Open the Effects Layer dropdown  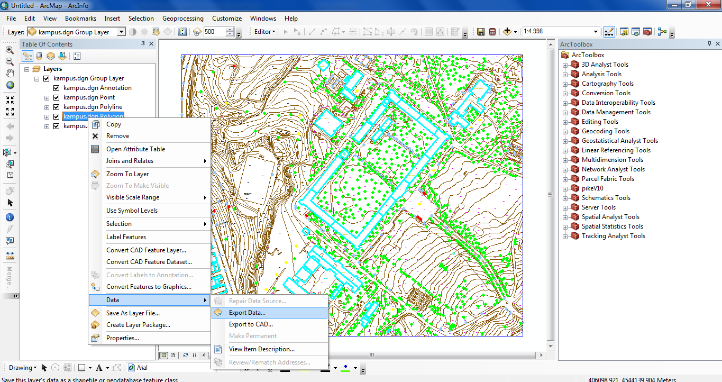point(121,32)
